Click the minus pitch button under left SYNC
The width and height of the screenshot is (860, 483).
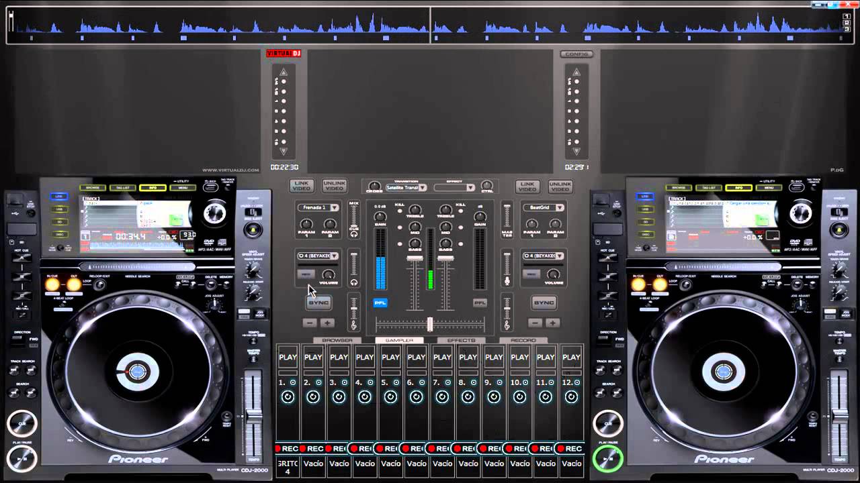pos(309,323)
